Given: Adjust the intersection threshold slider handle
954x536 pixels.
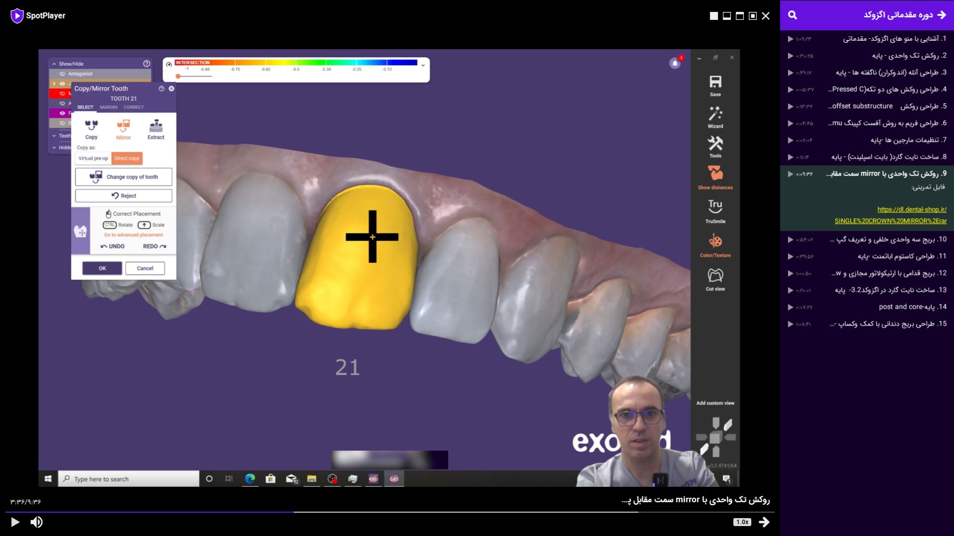Looking at the screenshot, I should [178, 76].
